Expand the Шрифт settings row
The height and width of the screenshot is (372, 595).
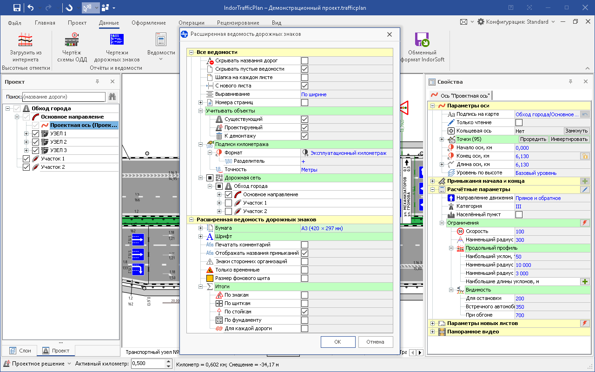200,236
